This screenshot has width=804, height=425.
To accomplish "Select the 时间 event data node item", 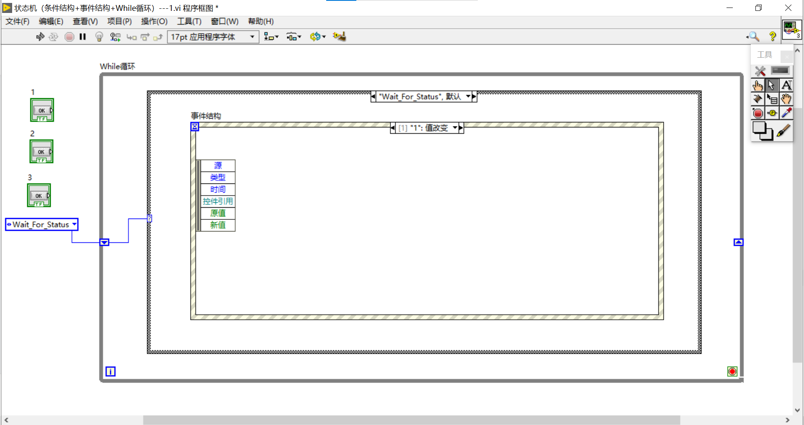I will 218,189.
